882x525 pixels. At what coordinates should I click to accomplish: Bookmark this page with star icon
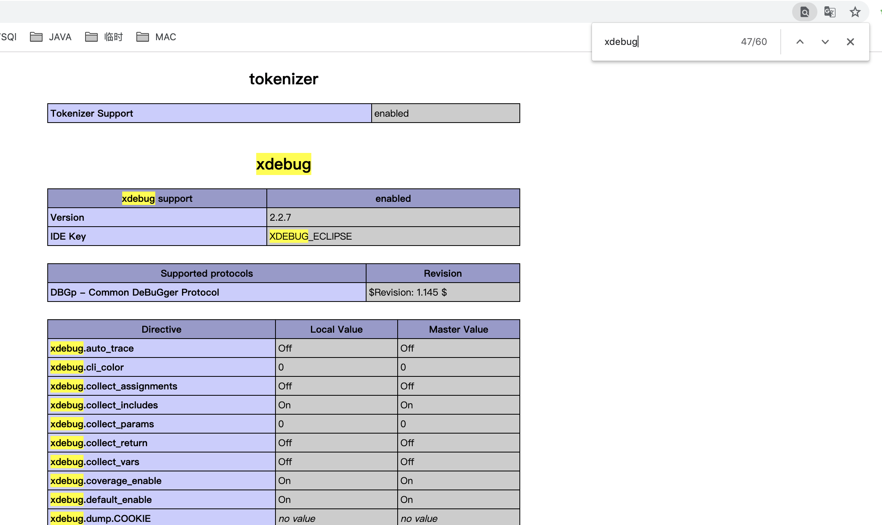(x=855, y=12)
